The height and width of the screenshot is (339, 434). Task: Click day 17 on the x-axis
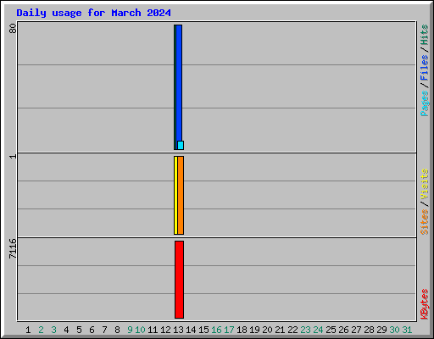(229, 330)
